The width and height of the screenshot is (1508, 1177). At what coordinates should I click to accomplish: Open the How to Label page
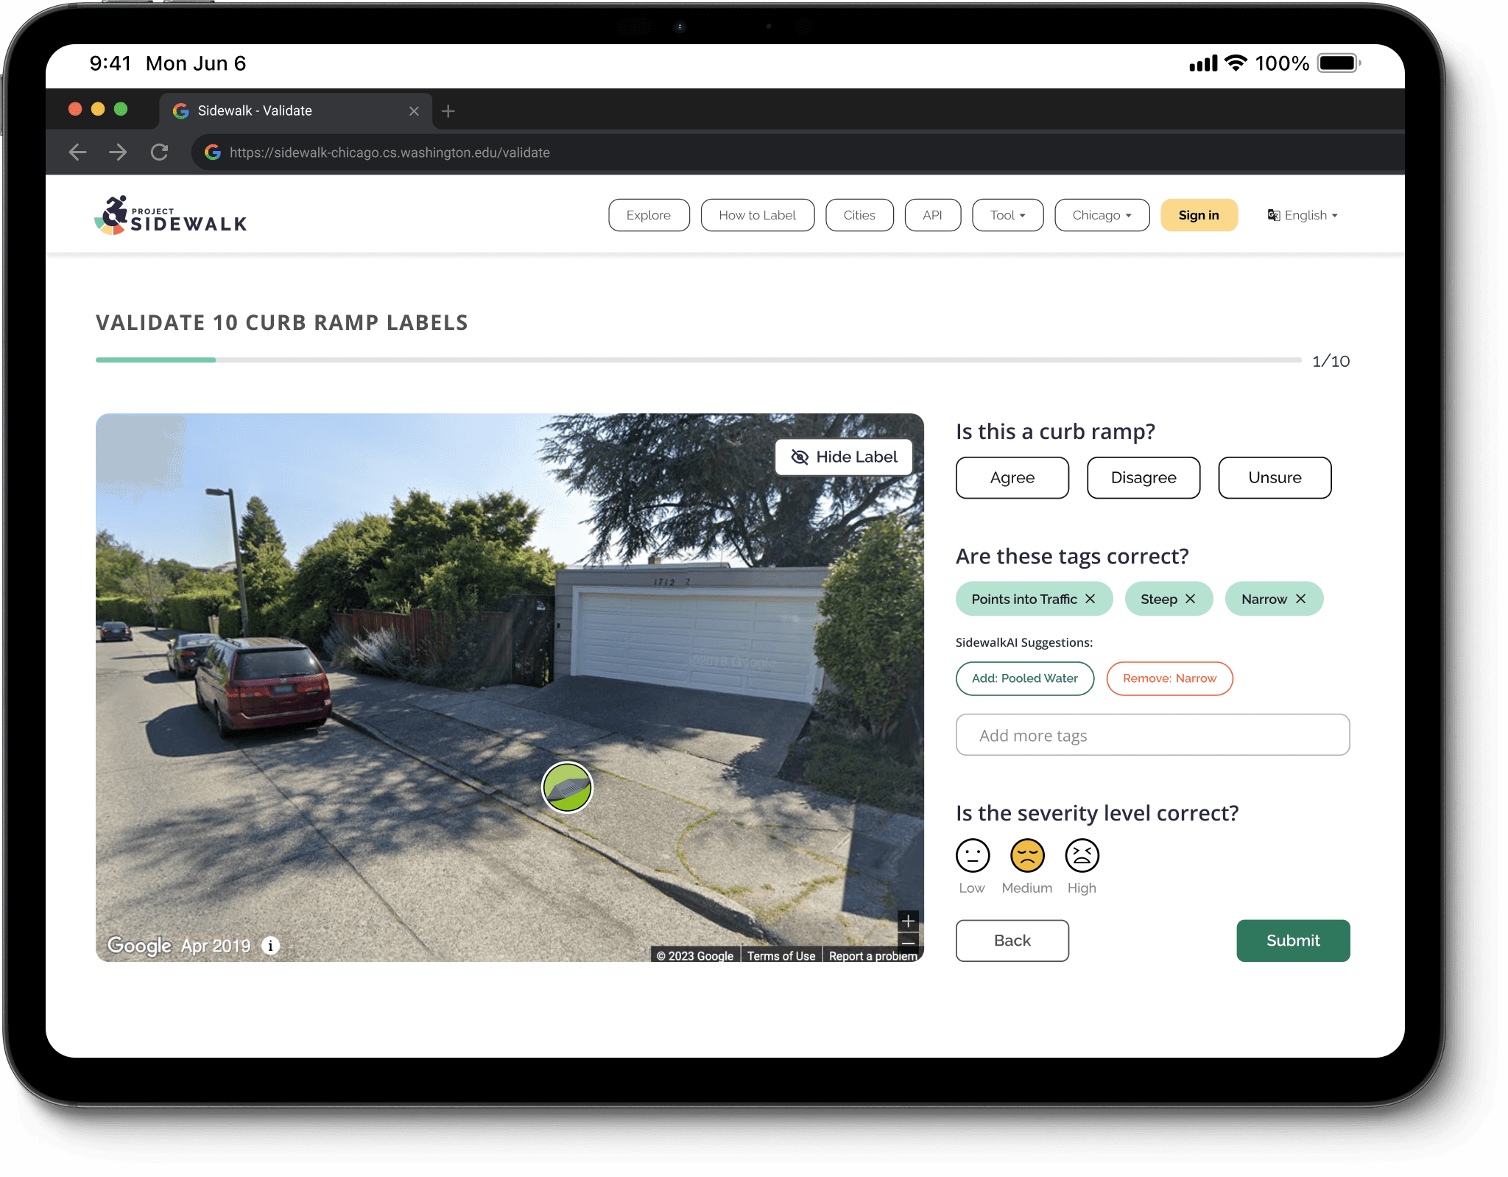click(757, 215)
